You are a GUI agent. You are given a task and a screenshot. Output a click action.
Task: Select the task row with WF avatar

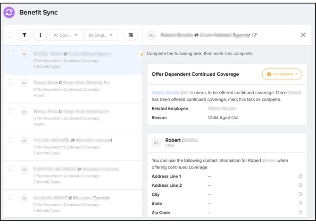click(x=71, y=175)
